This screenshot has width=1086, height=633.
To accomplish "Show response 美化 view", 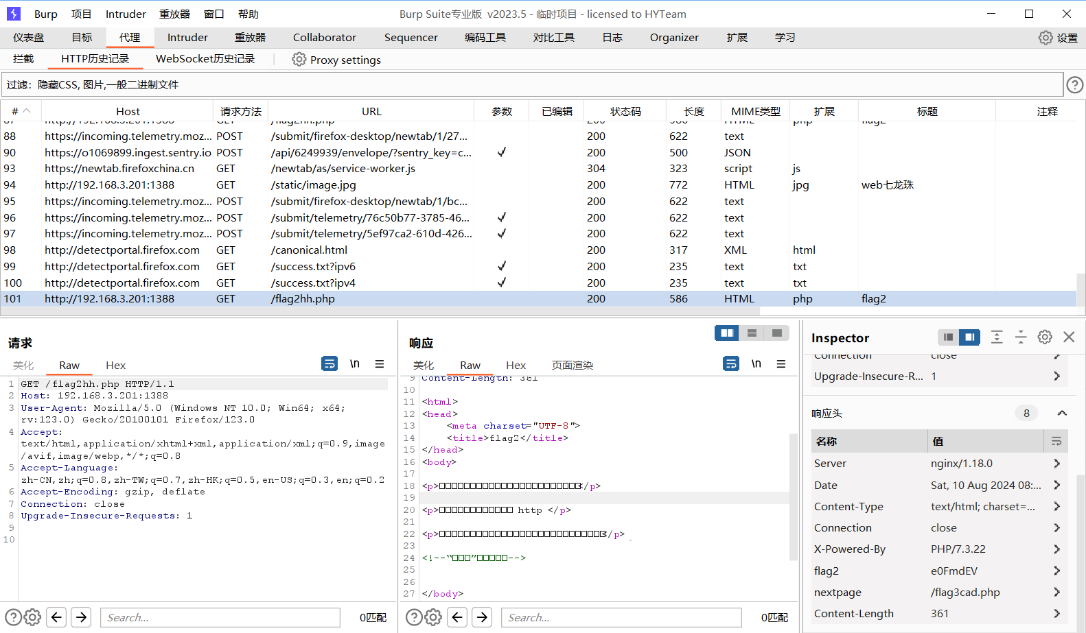I will coord(424,365).
